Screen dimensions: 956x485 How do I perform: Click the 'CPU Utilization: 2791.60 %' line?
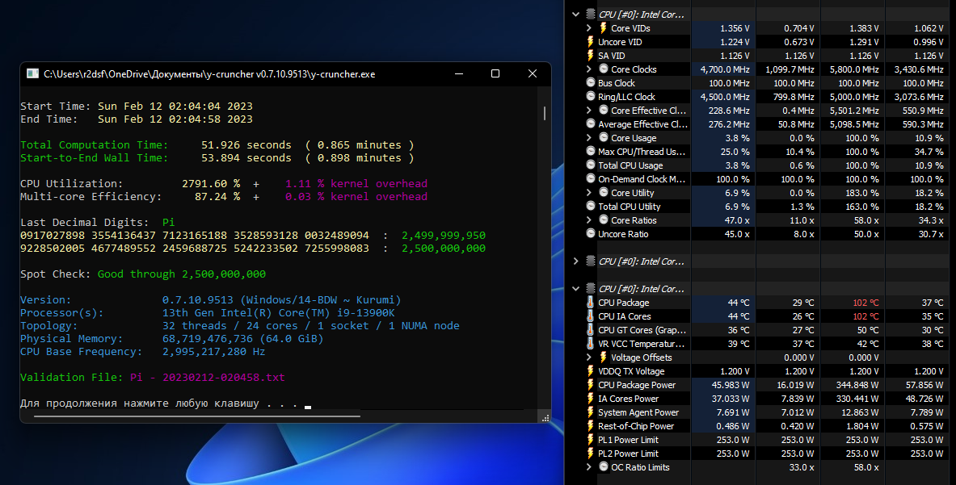(x=130, y=183)
